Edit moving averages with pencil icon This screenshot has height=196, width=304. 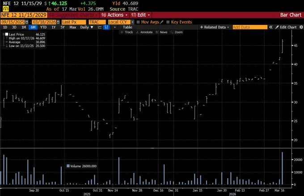162,22
